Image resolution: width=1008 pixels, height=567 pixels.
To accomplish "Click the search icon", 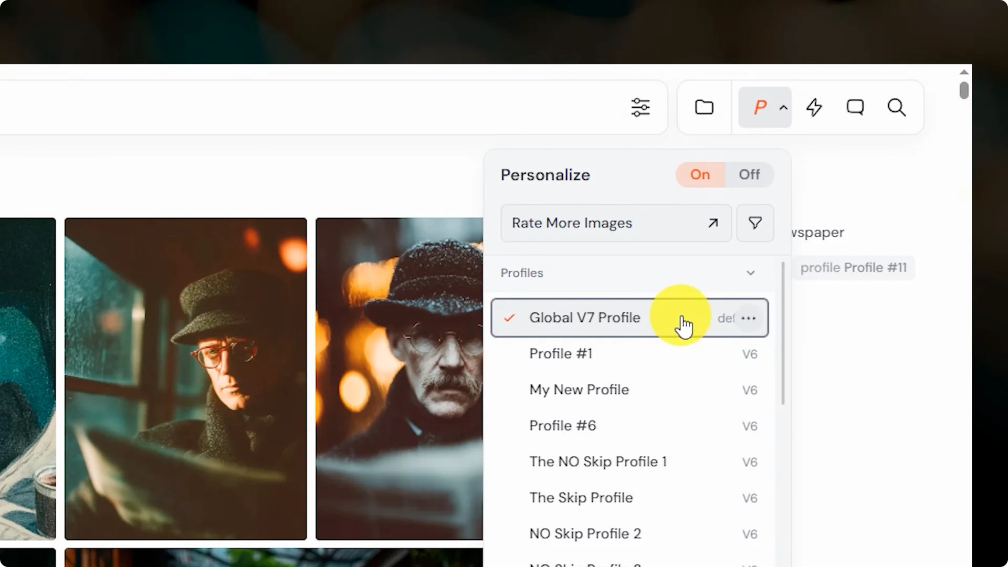I will tap(897, 107).
